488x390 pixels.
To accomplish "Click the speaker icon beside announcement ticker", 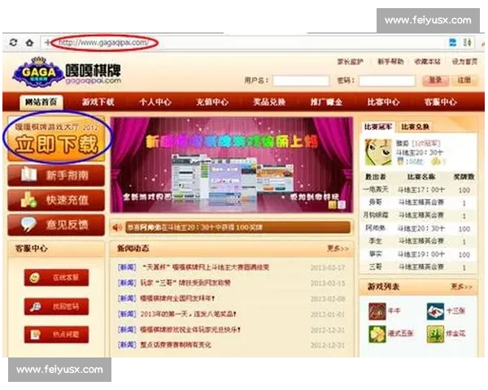I will 117,227.
